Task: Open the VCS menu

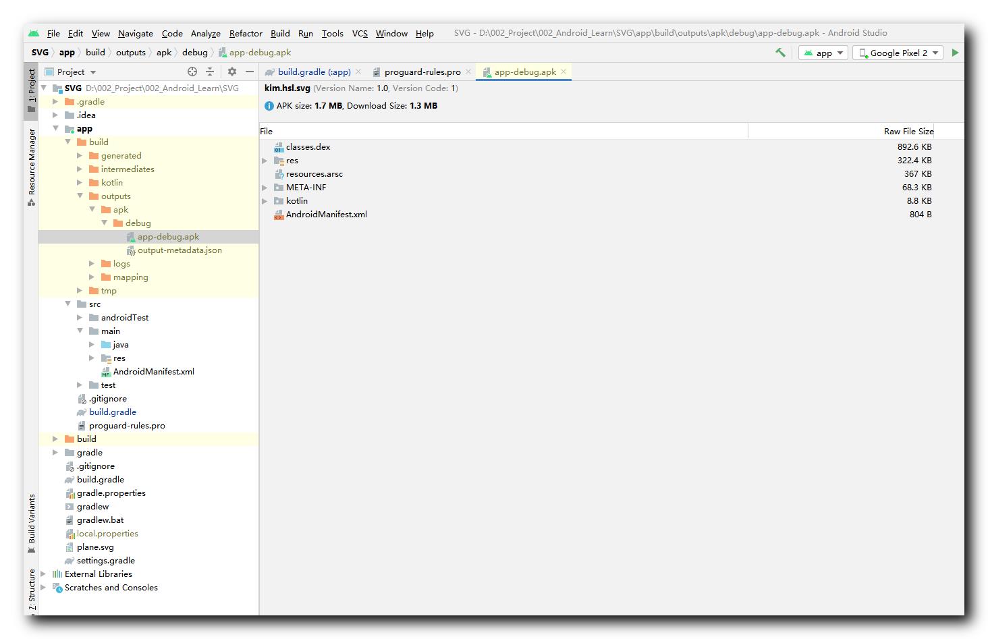Action: pyautogui.click(x=360, y=33)
